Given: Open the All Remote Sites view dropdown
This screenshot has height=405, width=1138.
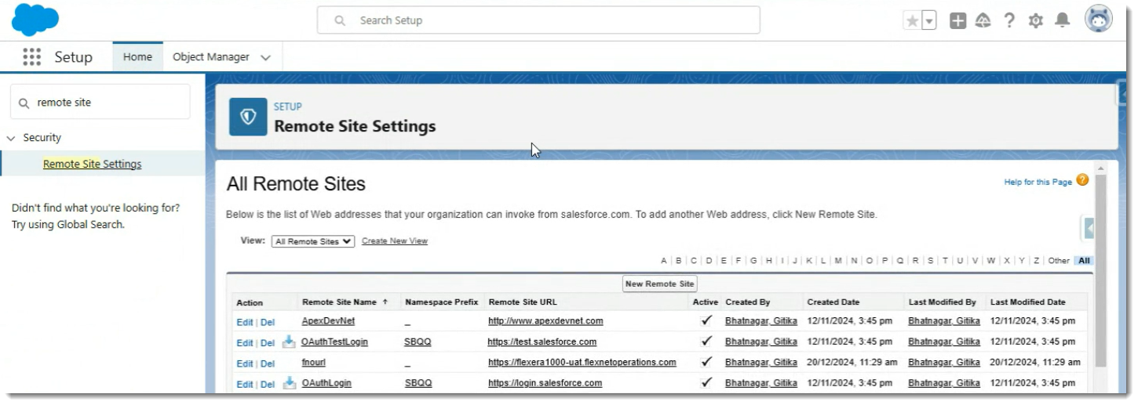Looking at the screenshot, I should click(x=313, y=241).
